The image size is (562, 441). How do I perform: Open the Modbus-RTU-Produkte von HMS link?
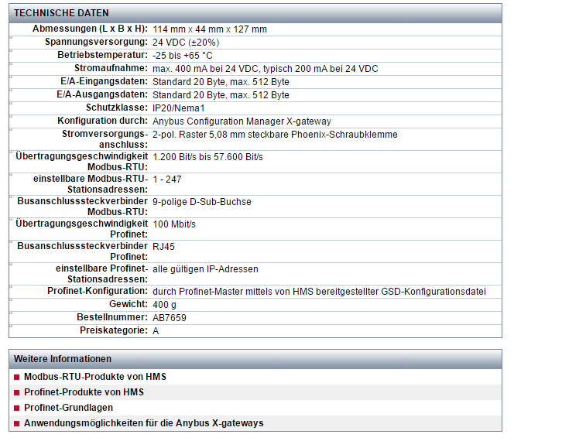click(x=95, y=377)
